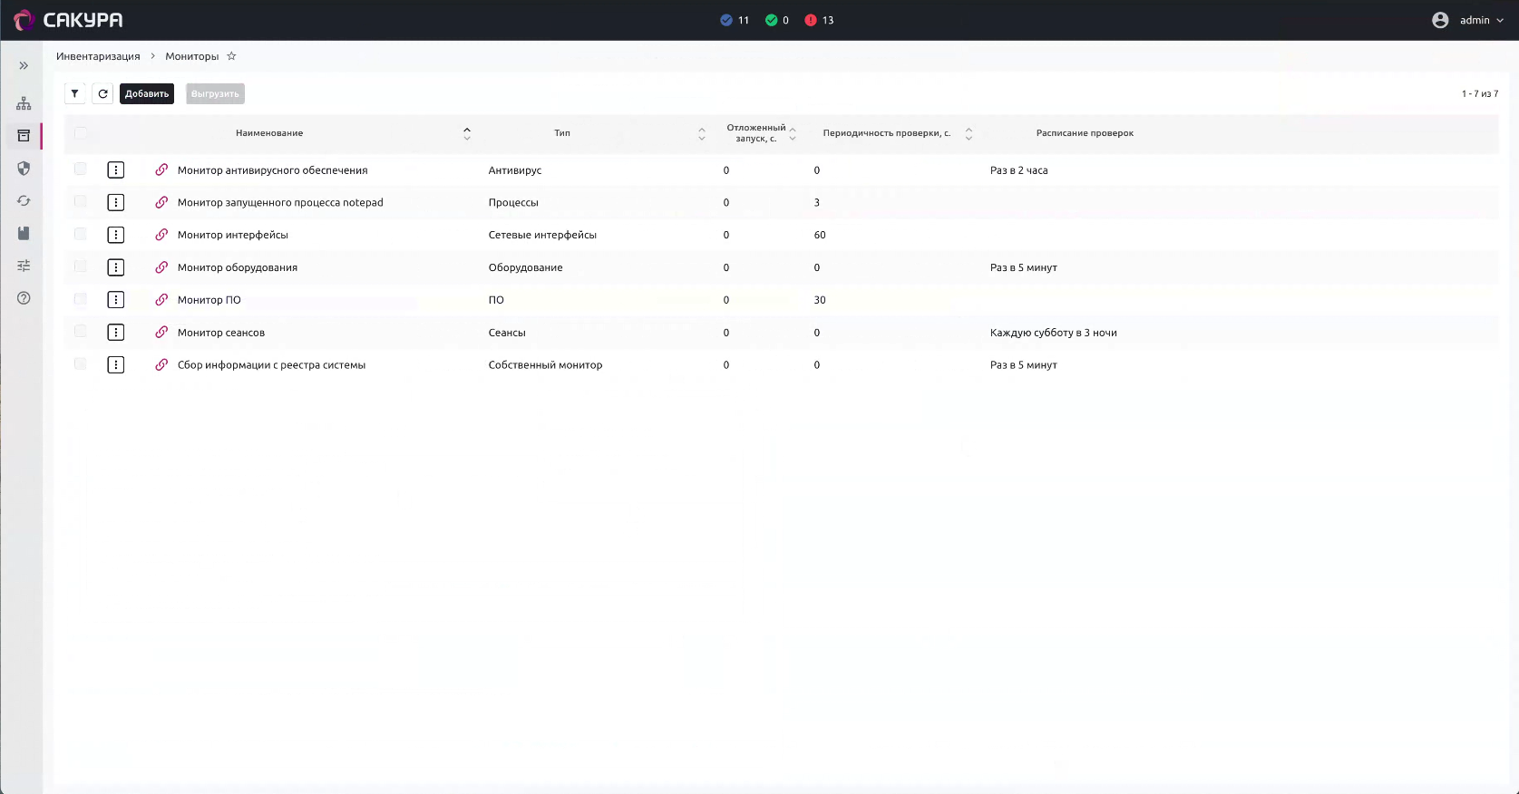The height and width of the screenshot is (794, 1519).
Task: Show the red alert counter 13
Action: pos(819,20)
